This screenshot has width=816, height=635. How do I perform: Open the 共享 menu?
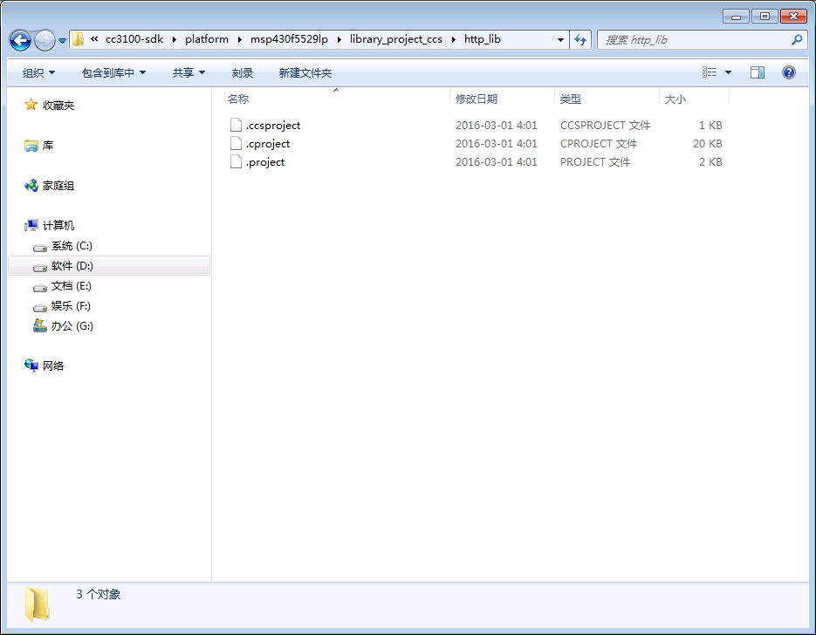pyautogui.click(x=189, y=72)
